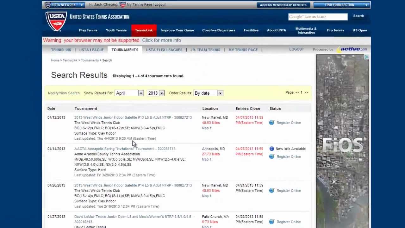Viewport: 405px width, 228px height.
Task: Open West Winds Junior Indoor Satellite #13 tournament
Action: pos(133,117)
